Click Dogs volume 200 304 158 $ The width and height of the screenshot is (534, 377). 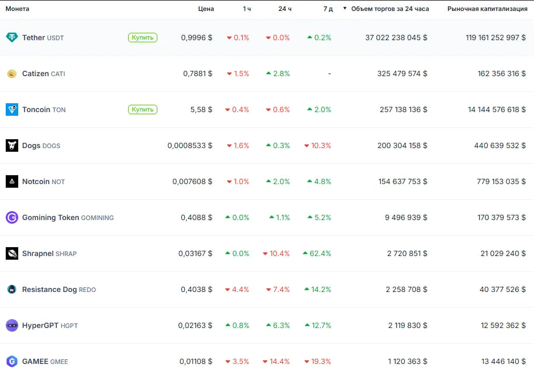pyautogui.click(x=402, y=145)
